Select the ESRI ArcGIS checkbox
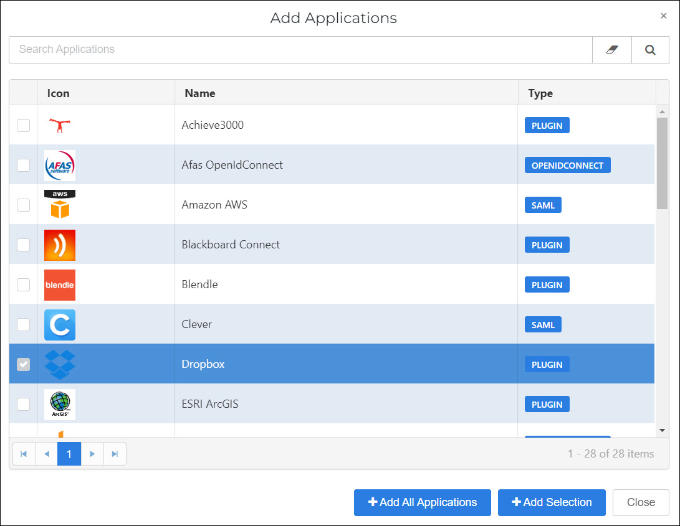The width and height of the screenshot is (680, 526). pyautogui.click(x=24, y=404)
